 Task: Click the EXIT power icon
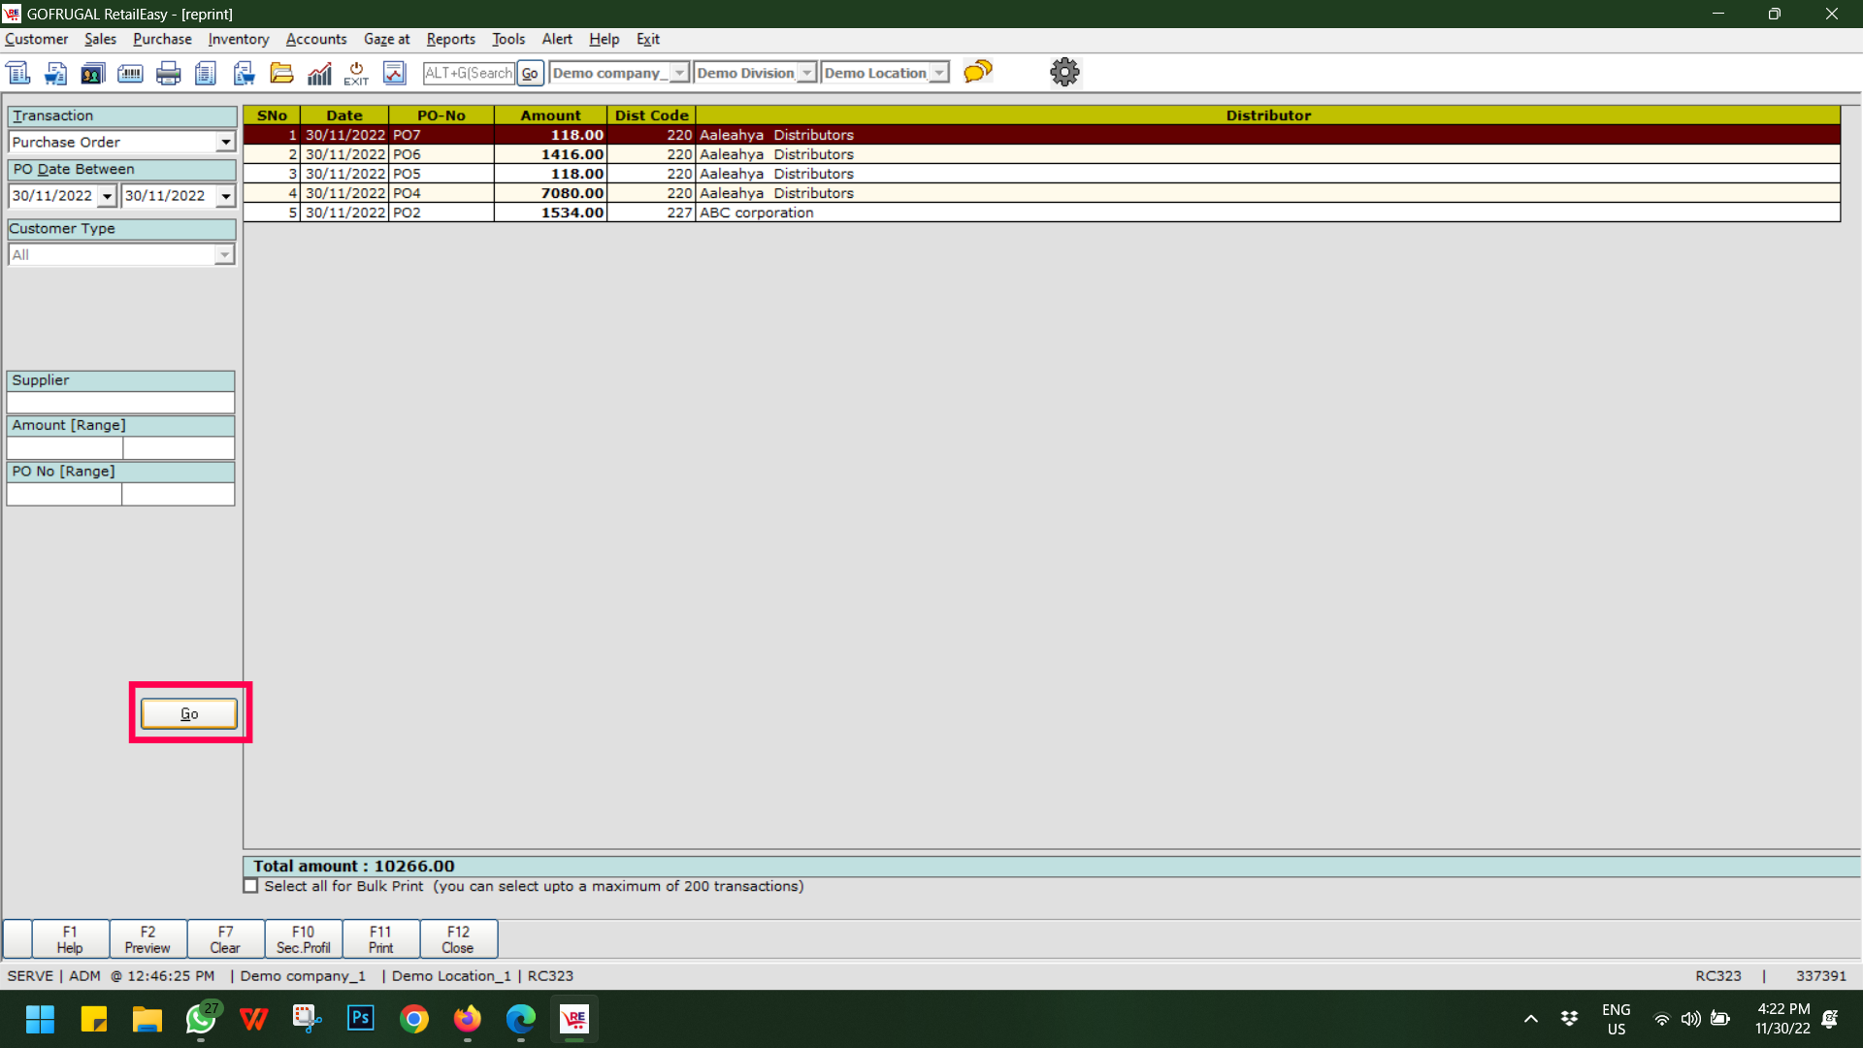tap(356, 73)
